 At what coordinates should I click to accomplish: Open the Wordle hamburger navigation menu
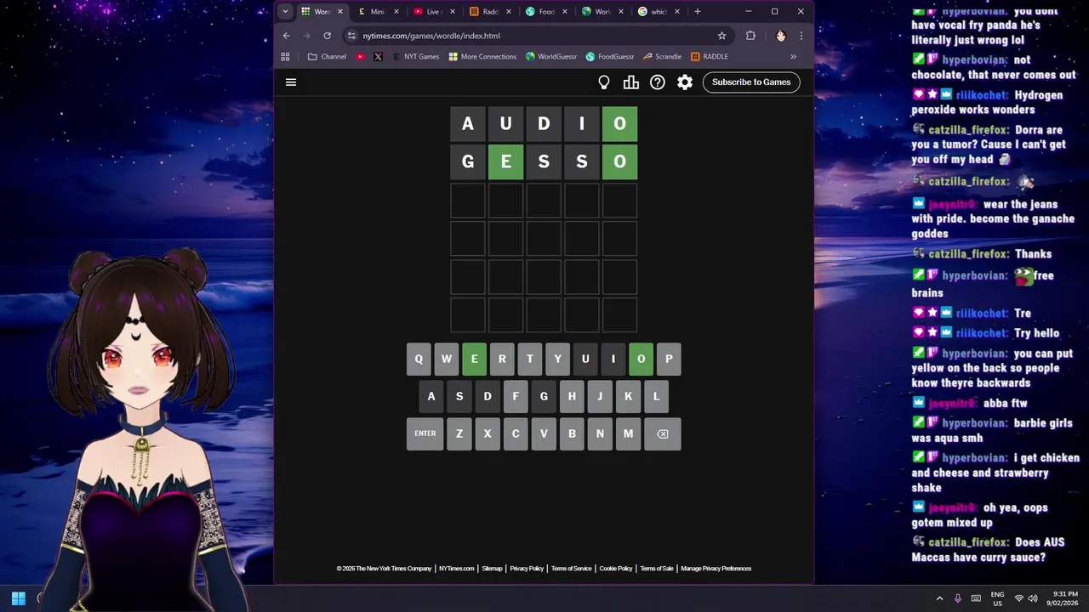click(291, 82)
